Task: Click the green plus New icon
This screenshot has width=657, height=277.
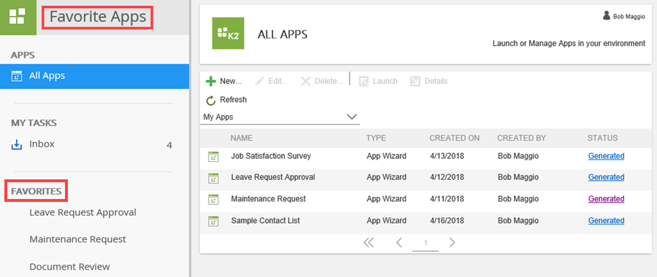Action: 211,81
